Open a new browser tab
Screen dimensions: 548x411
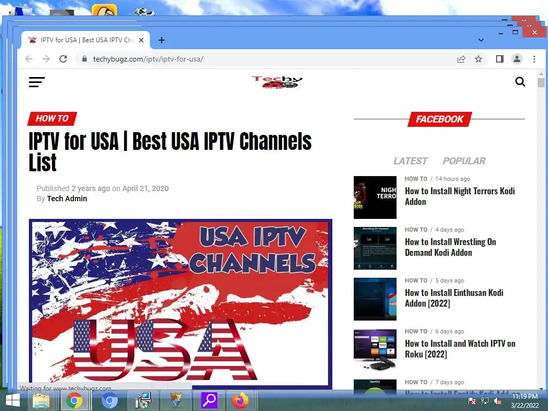pyautogui.click(x=162, y=40)
